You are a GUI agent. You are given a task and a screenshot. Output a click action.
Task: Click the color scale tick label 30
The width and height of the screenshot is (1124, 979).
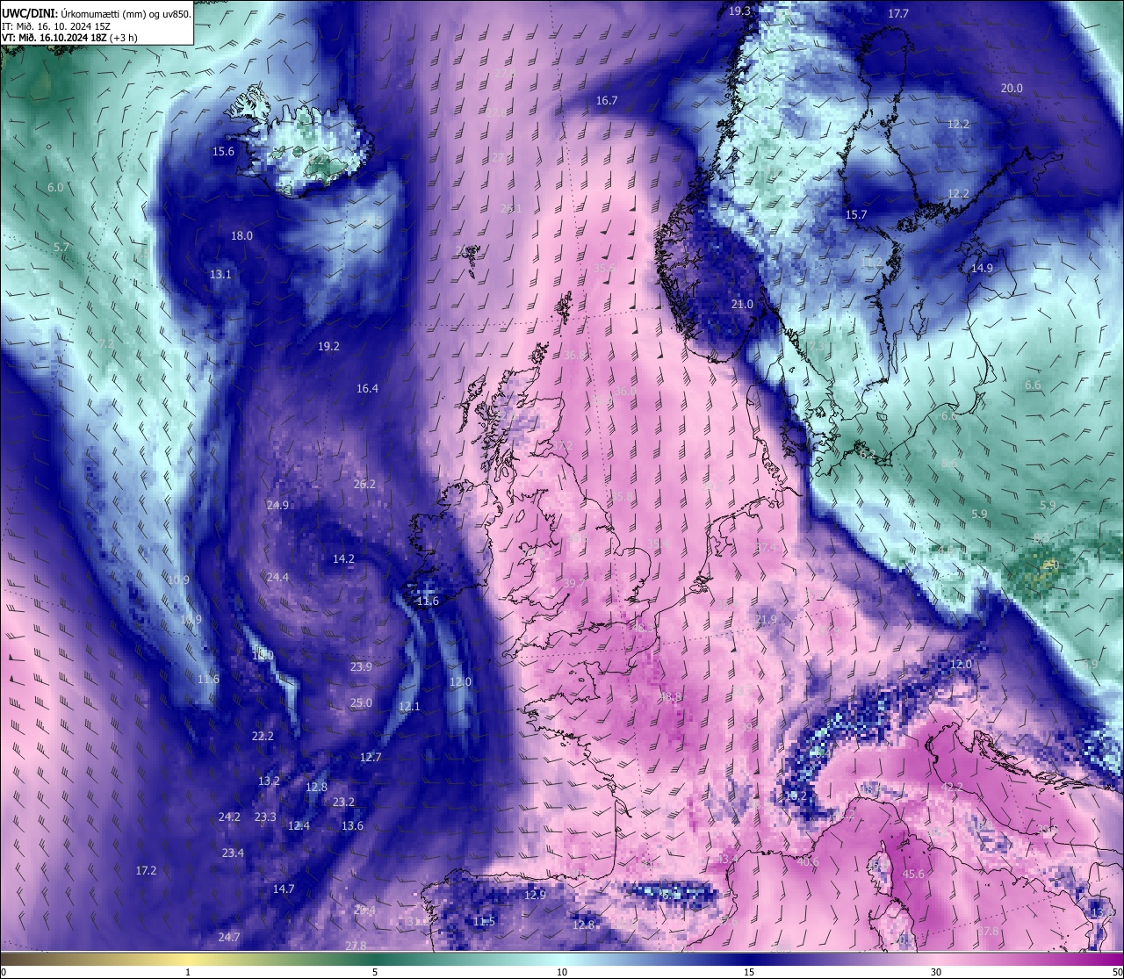(x=936, y=972)
